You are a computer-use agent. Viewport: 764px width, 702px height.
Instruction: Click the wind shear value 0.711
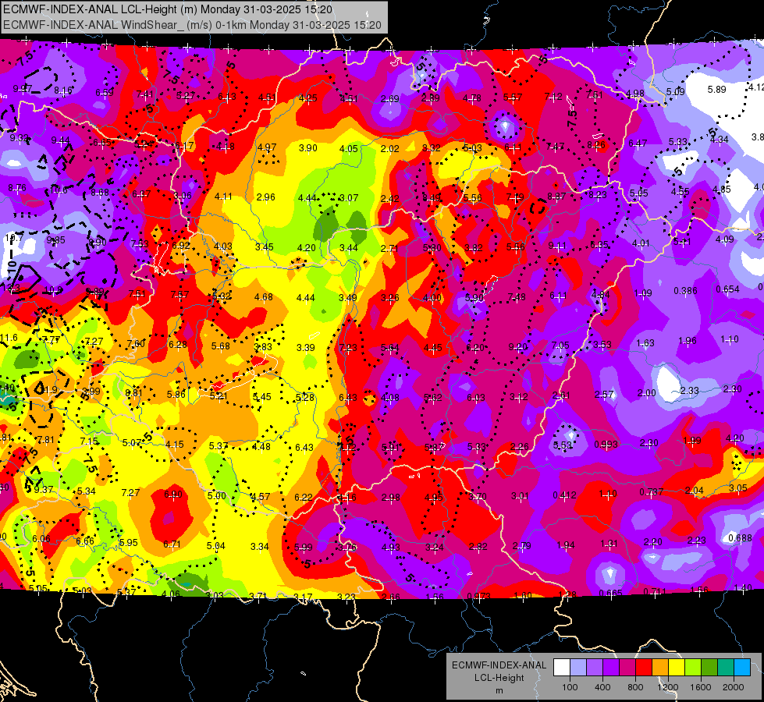click(655, 591)
